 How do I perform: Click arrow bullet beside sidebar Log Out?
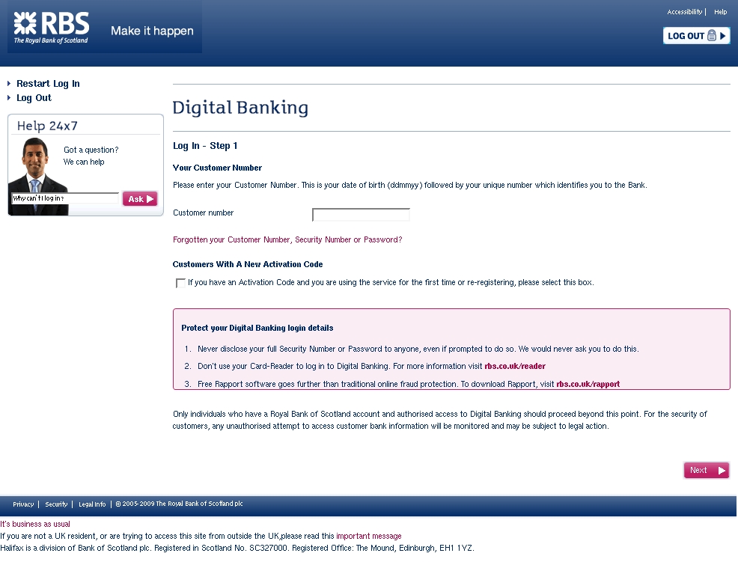[9, 98]
